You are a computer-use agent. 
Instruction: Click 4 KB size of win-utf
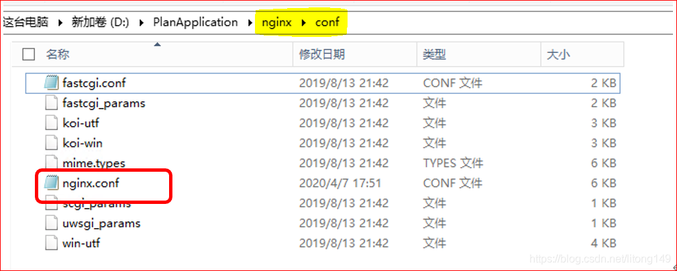[604, 243]
